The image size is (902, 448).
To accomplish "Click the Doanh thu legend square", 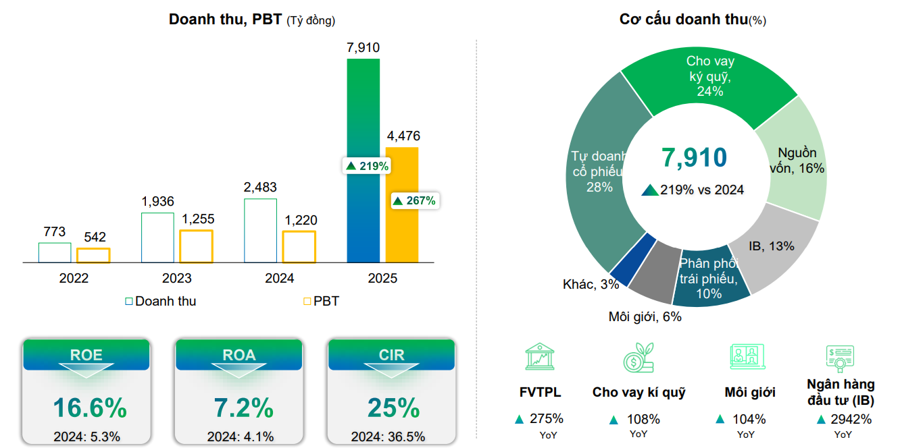I will coord(128,302).
